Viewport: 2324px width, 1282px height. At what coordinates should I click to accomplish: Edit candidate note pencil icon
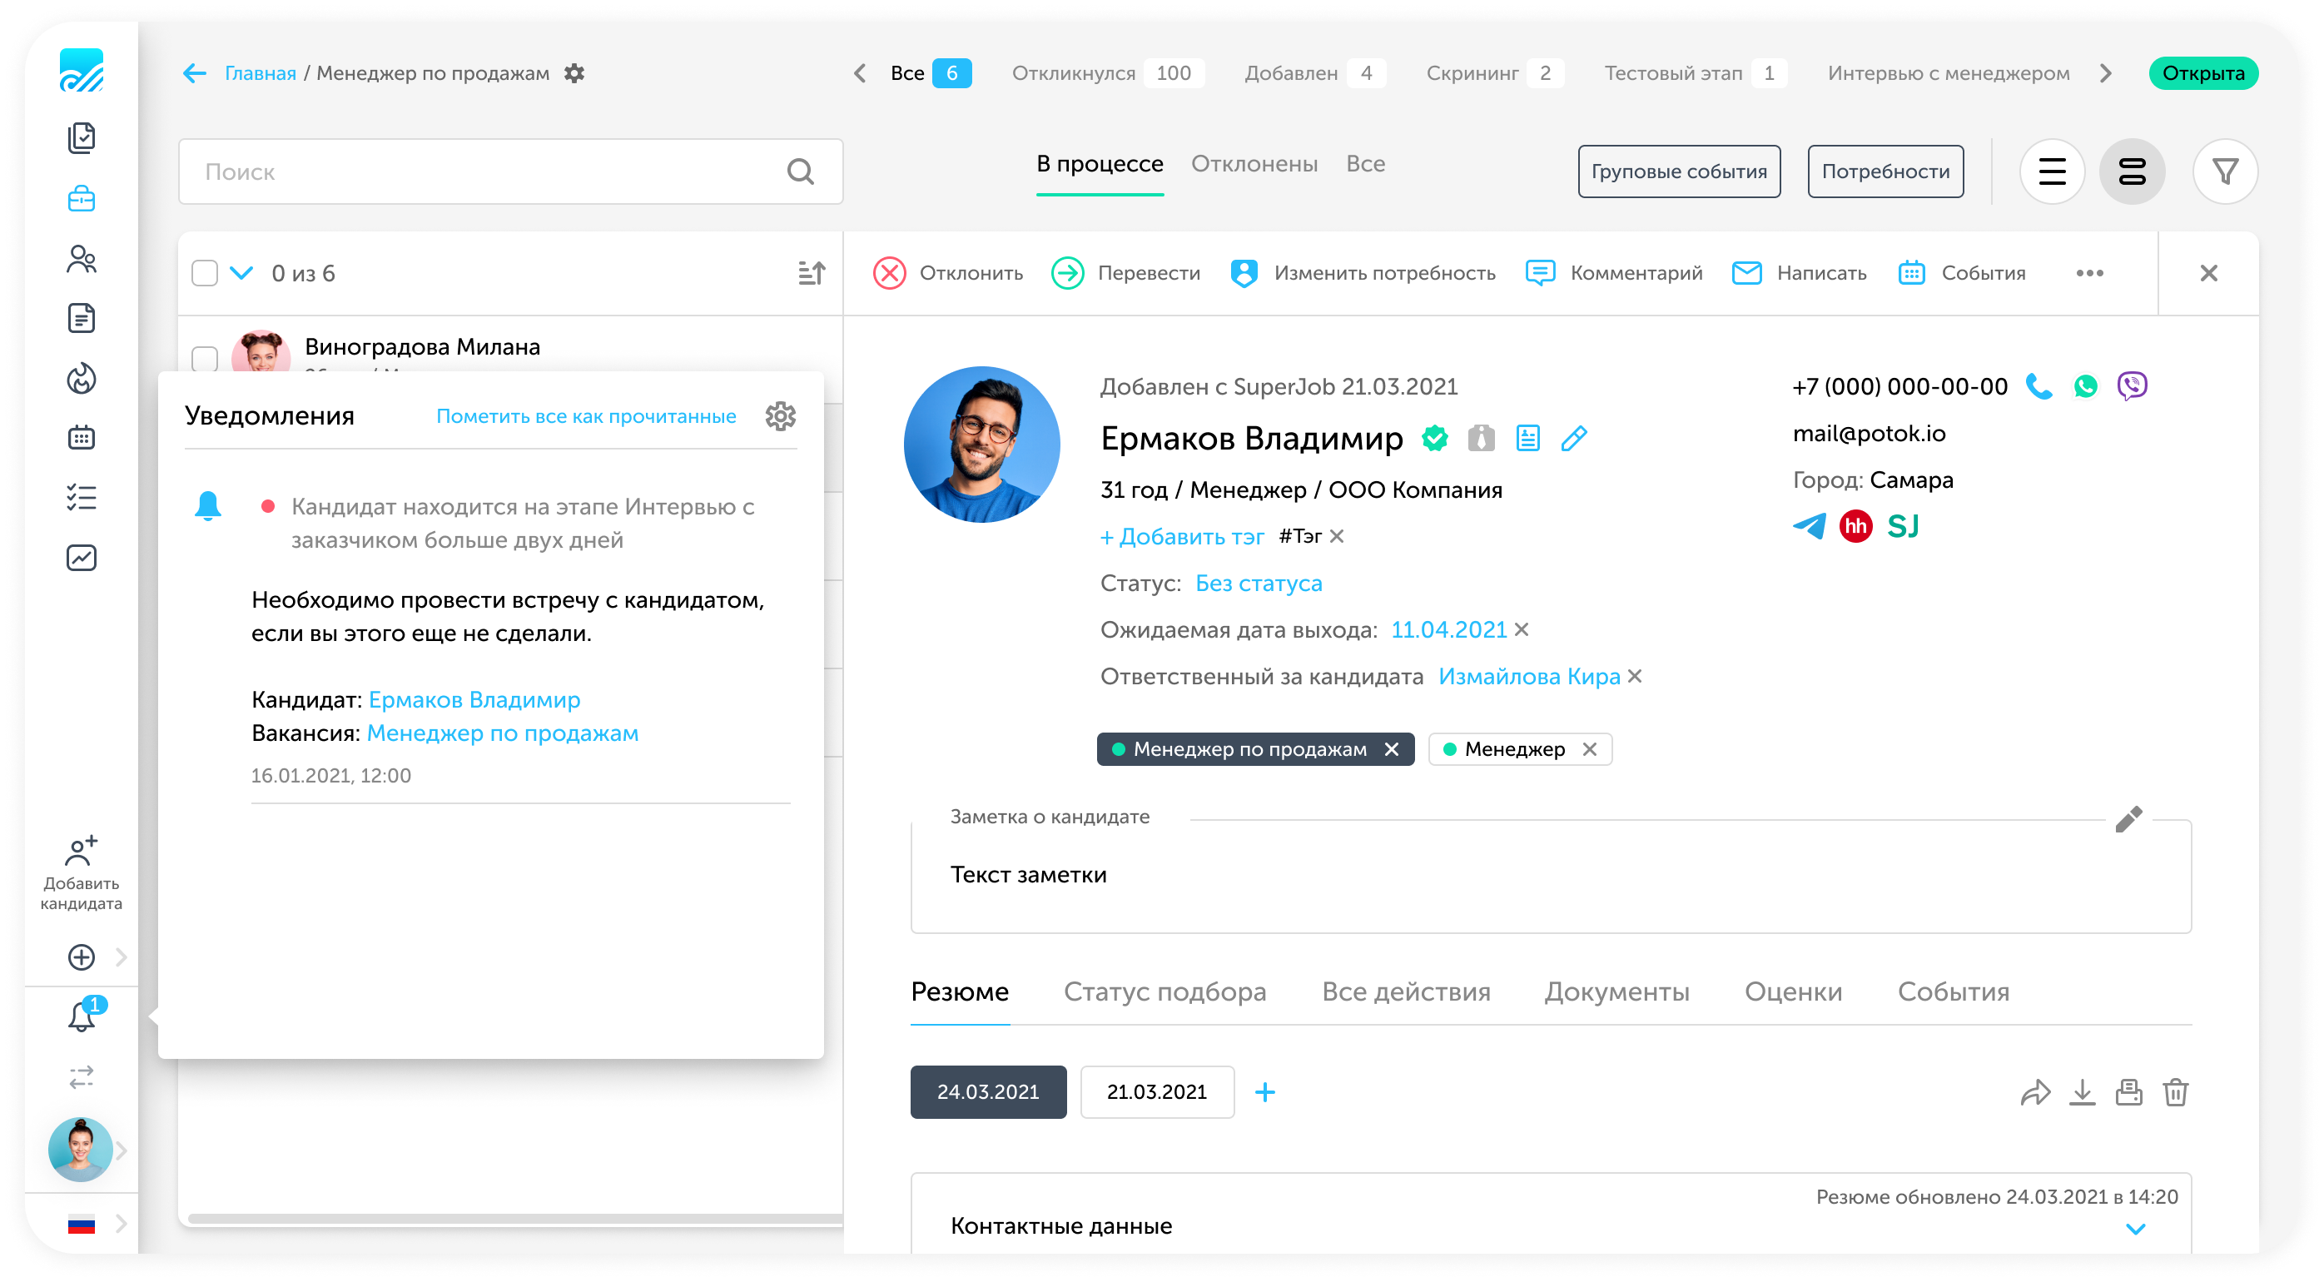pyautogui.click(x=2128, y=819)
